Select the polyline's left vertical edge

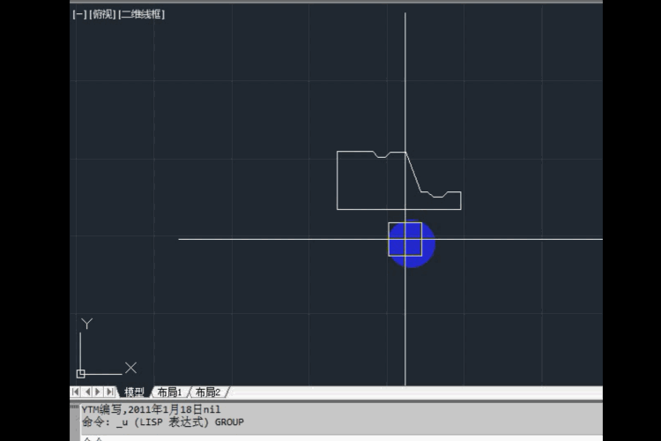[338, 181]
